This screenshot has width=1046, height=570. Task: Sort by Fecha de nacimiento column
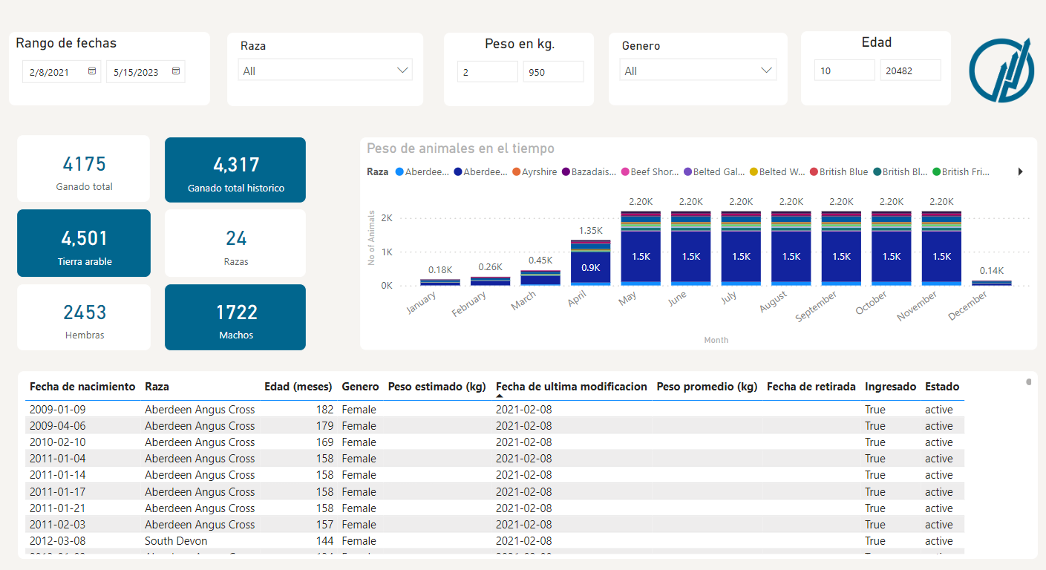tap(82, 386)
